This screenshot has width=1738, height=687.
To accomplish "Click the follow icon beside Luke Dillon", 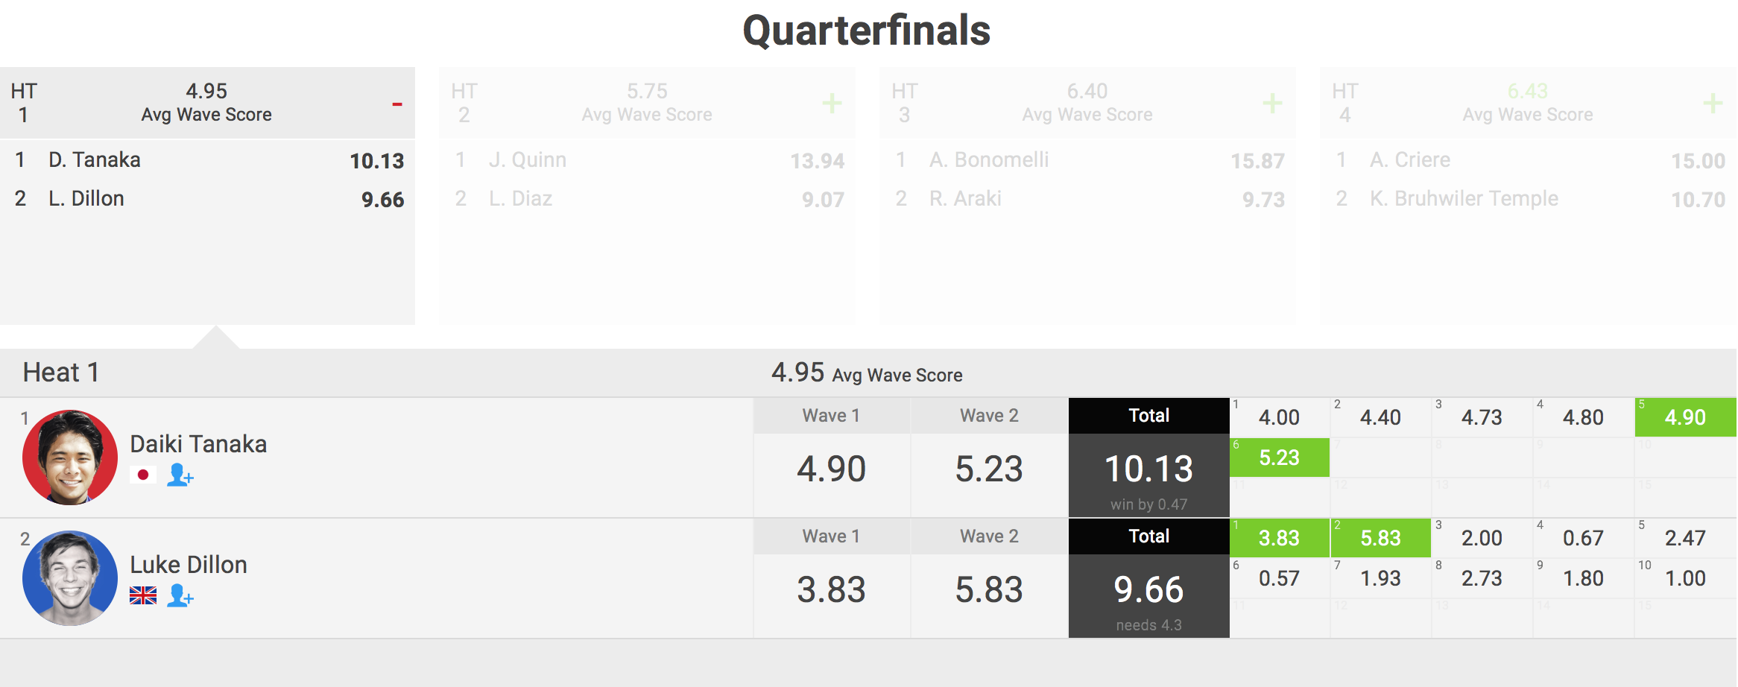I will 180,595.
